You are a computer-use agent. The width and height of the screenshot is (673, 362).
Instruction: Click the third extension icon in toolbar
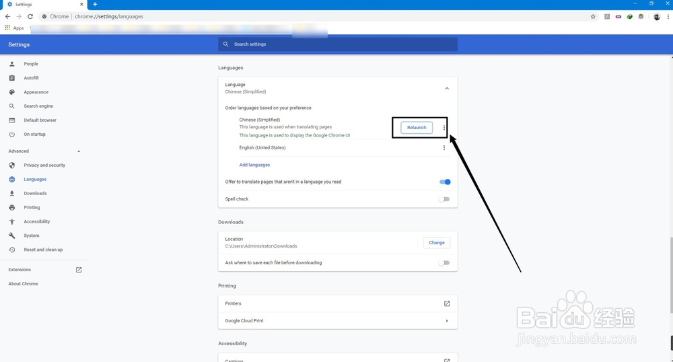(x=630, y=17)
